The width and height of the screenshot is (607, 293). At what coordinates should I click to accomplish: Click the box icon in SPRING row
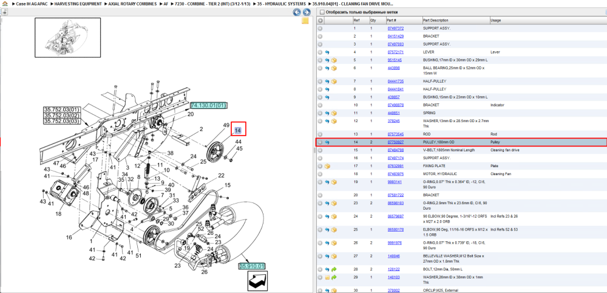pyautogui.click(x=334, y=113)
